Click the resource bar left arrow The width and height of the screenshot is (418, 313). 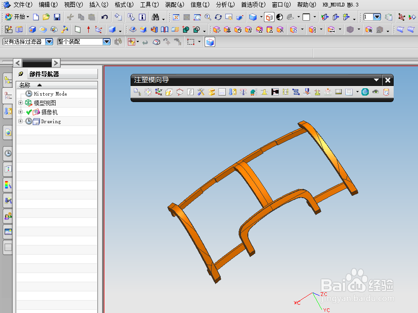tap(18, 63)
